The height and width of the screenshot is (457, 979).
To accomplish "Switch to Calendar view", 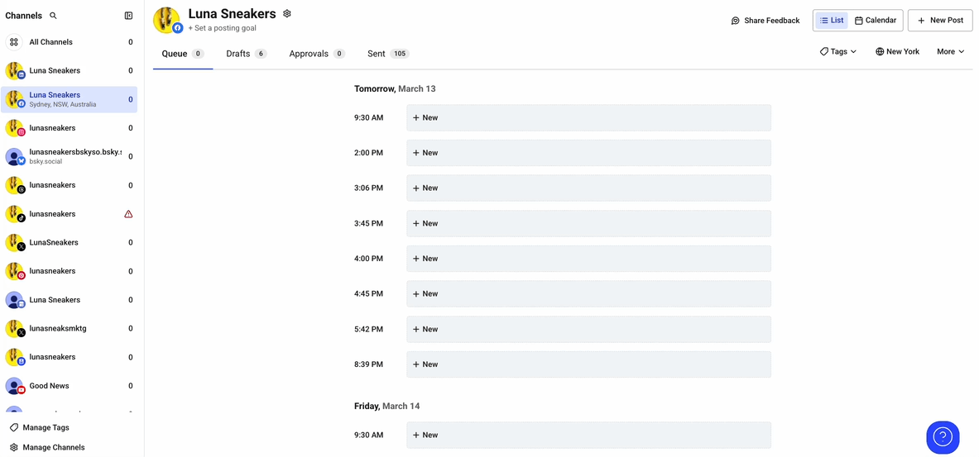I will 876,21.
